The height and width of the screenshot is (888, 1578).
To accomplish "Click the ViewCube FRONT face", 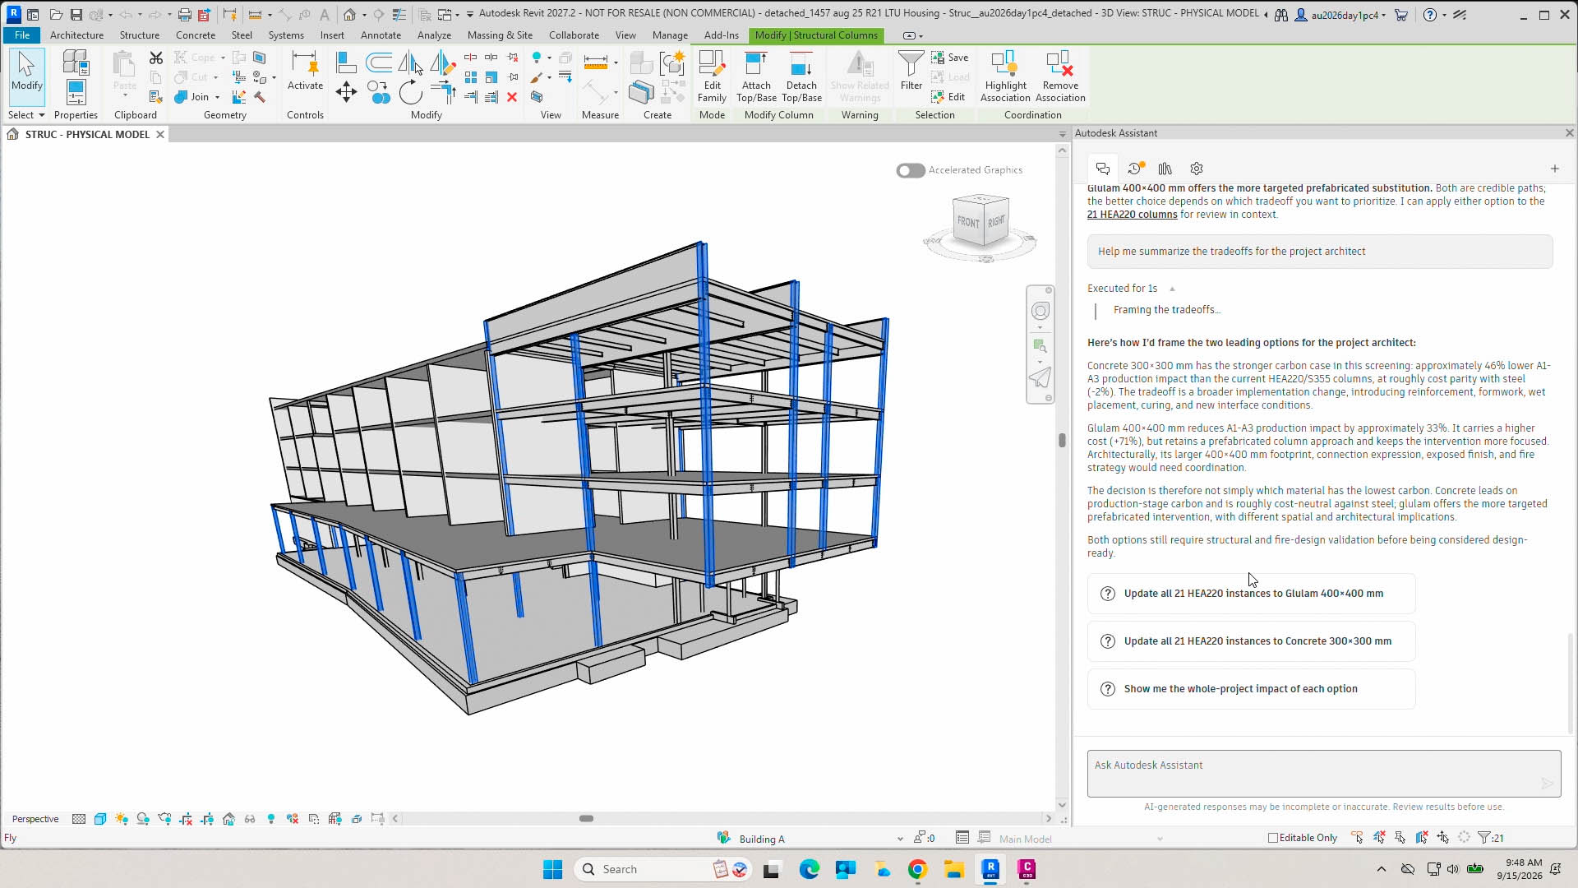I will tap(967, 222).
